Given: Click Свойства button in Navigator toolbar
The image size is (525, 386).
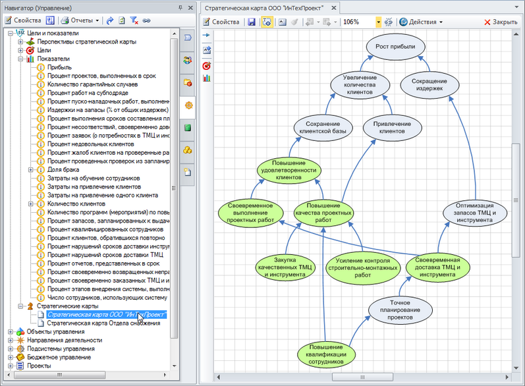Looking at the screenshot, I should (x=24, y=20).
